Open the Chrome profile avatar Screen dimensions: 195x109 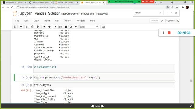pyautogui.click(x=187, y=7)
